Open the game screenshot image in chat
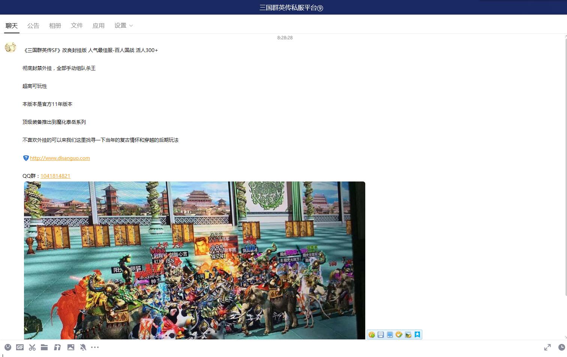Screen dimensions: 567x357 tap(195, 260)
